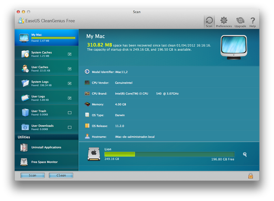This screenshot has height=201, width=274.
Task: Click the 11.2.0 OS release value
Action: click(120, 126)
